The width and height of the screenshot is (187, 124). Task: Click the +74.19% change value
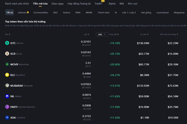click(115, 43)
